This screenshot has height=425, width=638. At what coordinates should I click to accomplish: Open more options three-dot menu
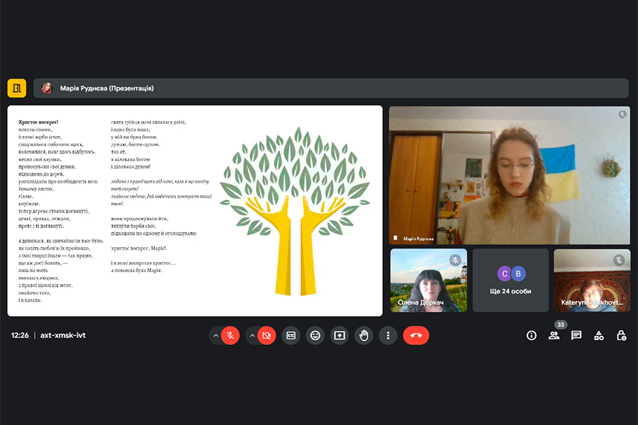388,336
